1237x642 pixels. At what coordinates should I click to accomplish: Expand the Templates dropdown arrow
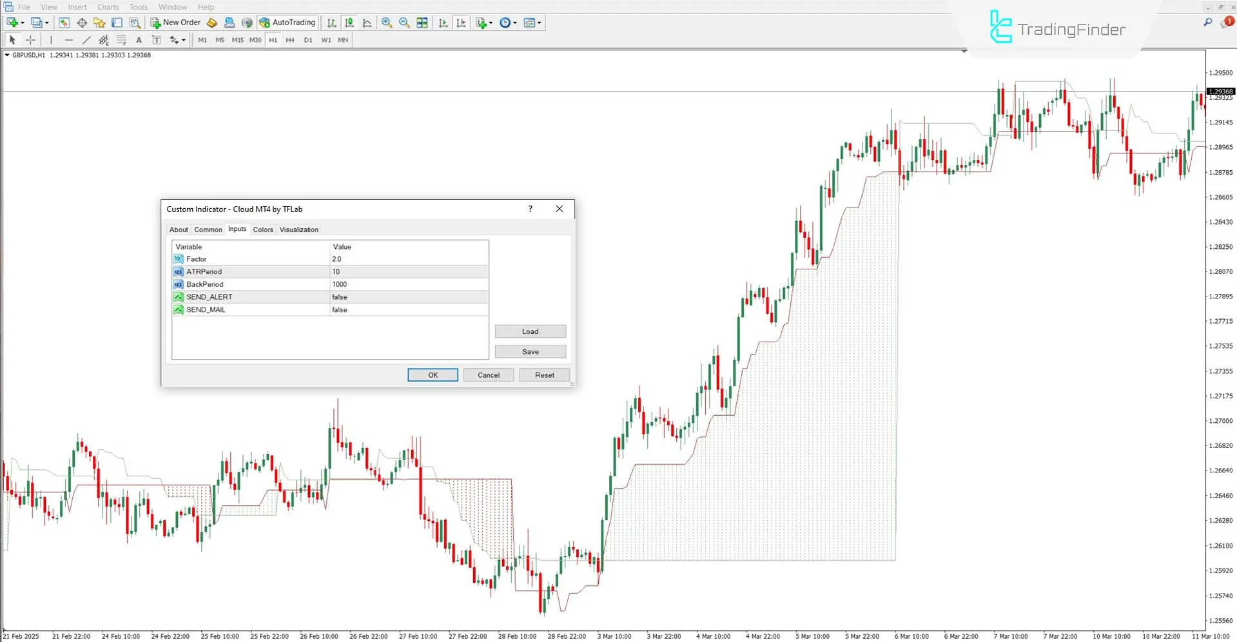click(x=540, y=23)
